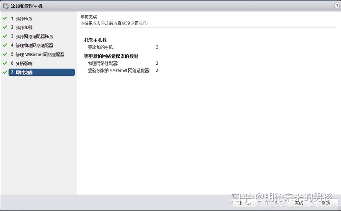Click the checkmark icon next to 即将完成
Viewport: 341px width, 211px height.
coord(5,72)
